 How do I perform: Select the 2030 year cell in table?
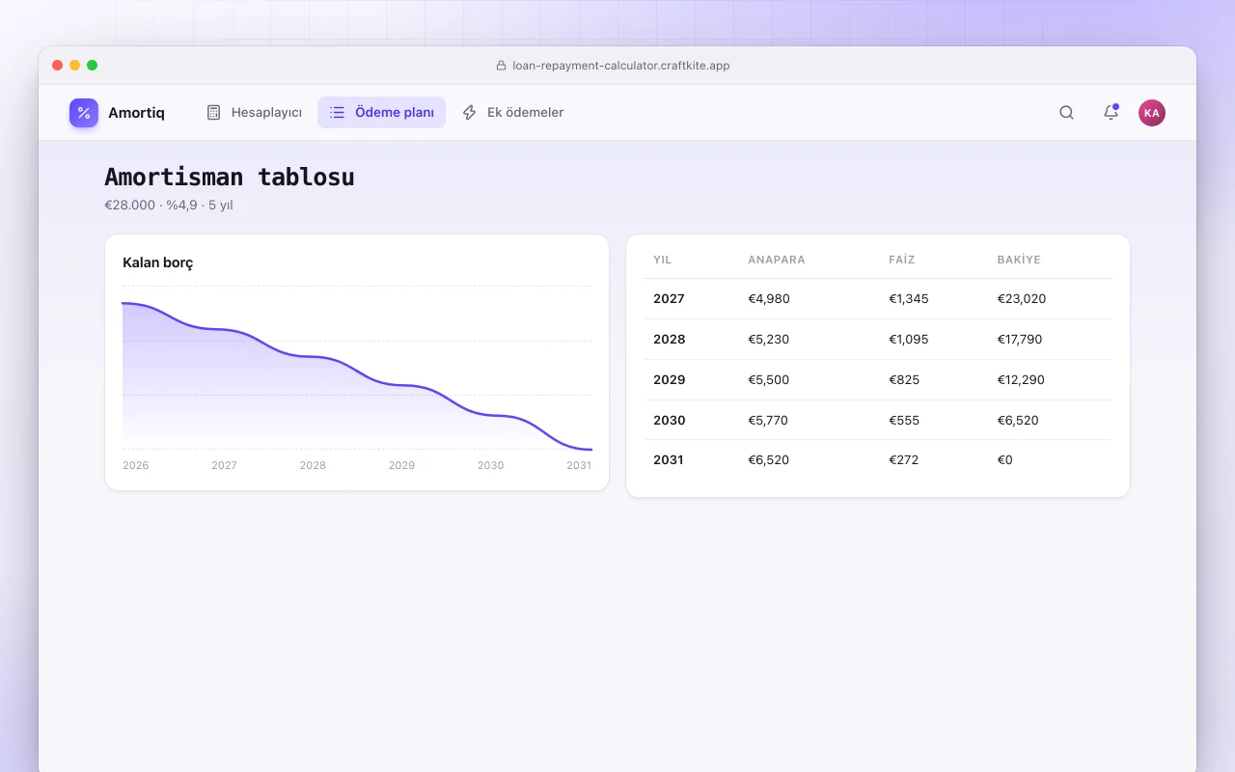[x=670, y=421]
